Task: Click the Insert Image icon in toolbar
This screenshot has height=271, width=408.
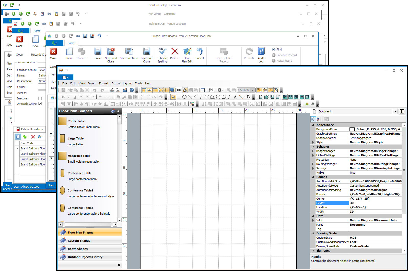Action: coord(124,90)
